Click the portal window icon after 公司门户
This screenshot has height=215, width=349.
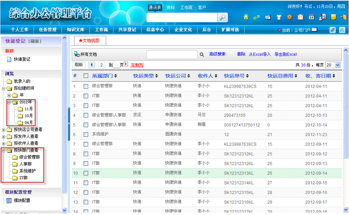coord(314,29)
